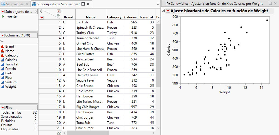Click Seleccionadas rows entry
The width and height of the screenshot is (279, 135).
coord(19,117)
